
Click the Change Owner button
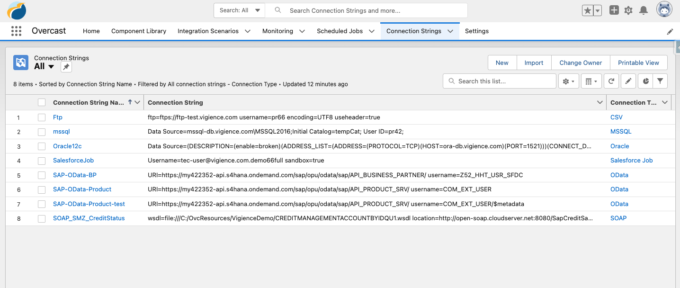click(581, 63)
